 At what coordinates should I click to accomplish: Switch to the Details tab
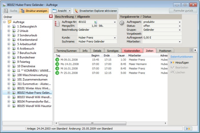(x=97, y=51)
